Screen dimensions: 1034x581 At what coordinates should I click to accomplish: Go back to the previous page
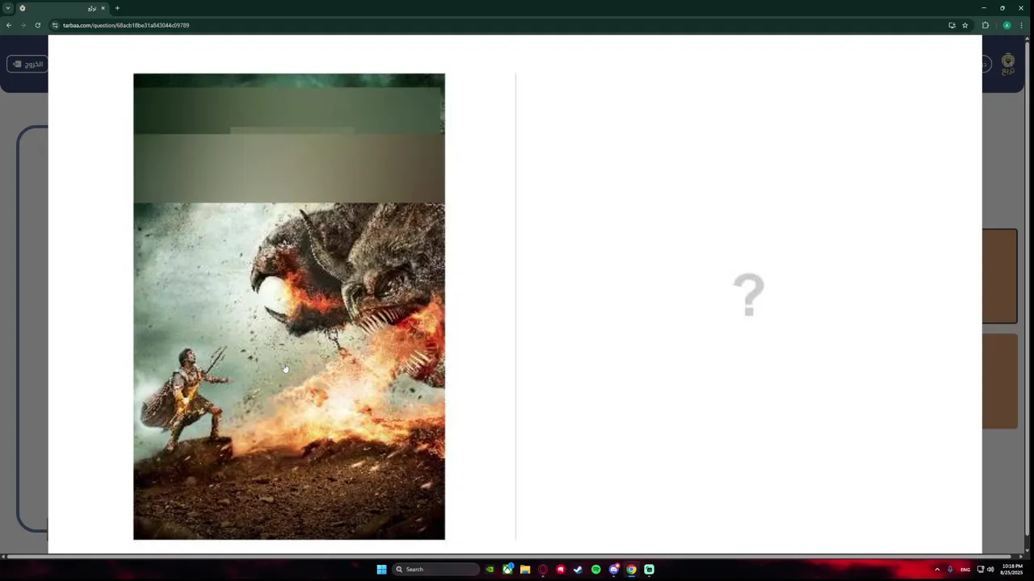[9, 25]
